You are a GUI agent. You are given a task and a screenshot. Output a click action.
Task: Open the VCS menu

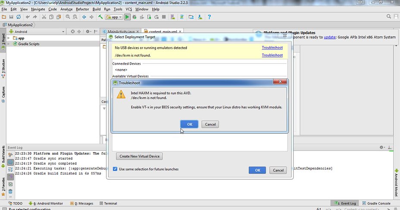129,9
